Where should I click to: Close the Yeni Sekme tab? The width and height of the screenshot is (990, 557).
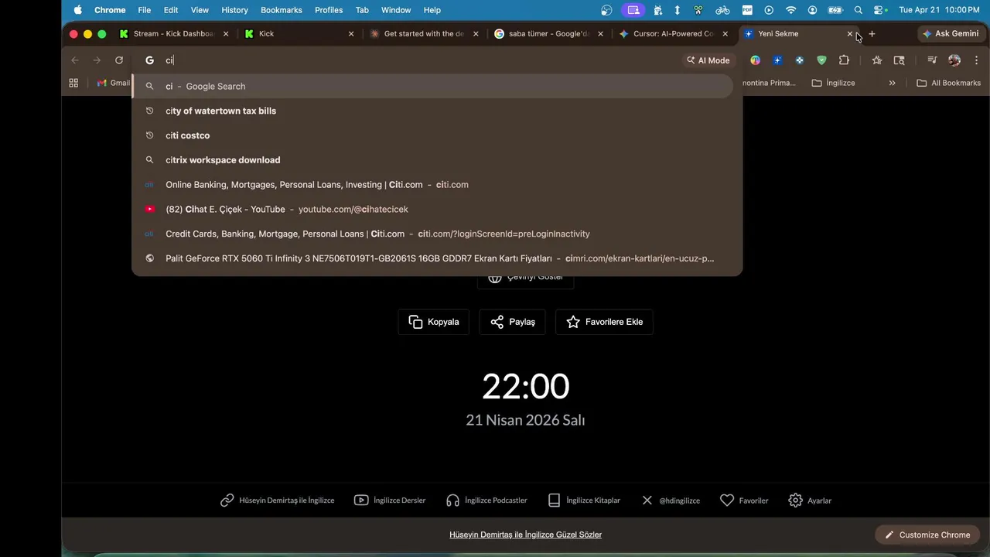(850, 34)
